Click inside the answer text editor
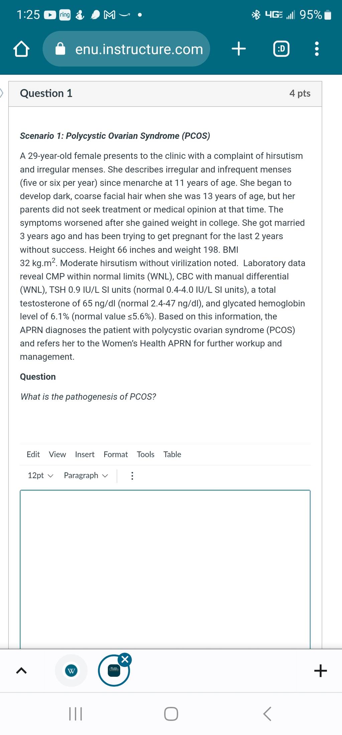The image size is (342, 735). click(x=165, y=569)
